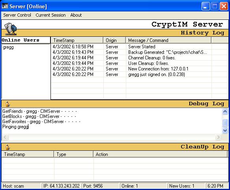This screenshot has height=190, width=230.
Task: Select the Backup Generated log row
Action: pyautogui.click(x=139, y=52)
